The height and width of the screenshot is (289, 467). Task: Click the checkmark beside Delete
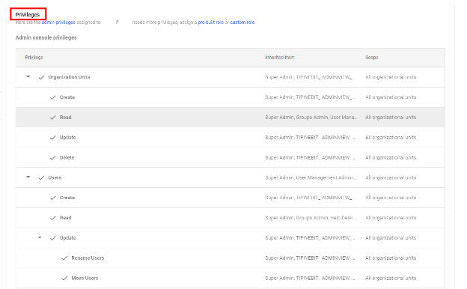(x=53, y=158)
